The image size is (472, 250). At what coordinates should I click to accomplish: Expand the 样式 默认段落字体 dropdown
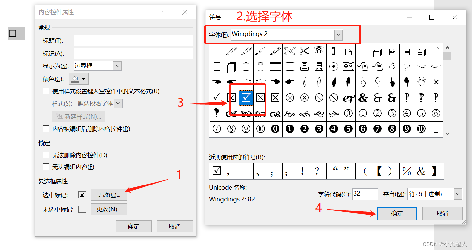[x=118, y=103]
